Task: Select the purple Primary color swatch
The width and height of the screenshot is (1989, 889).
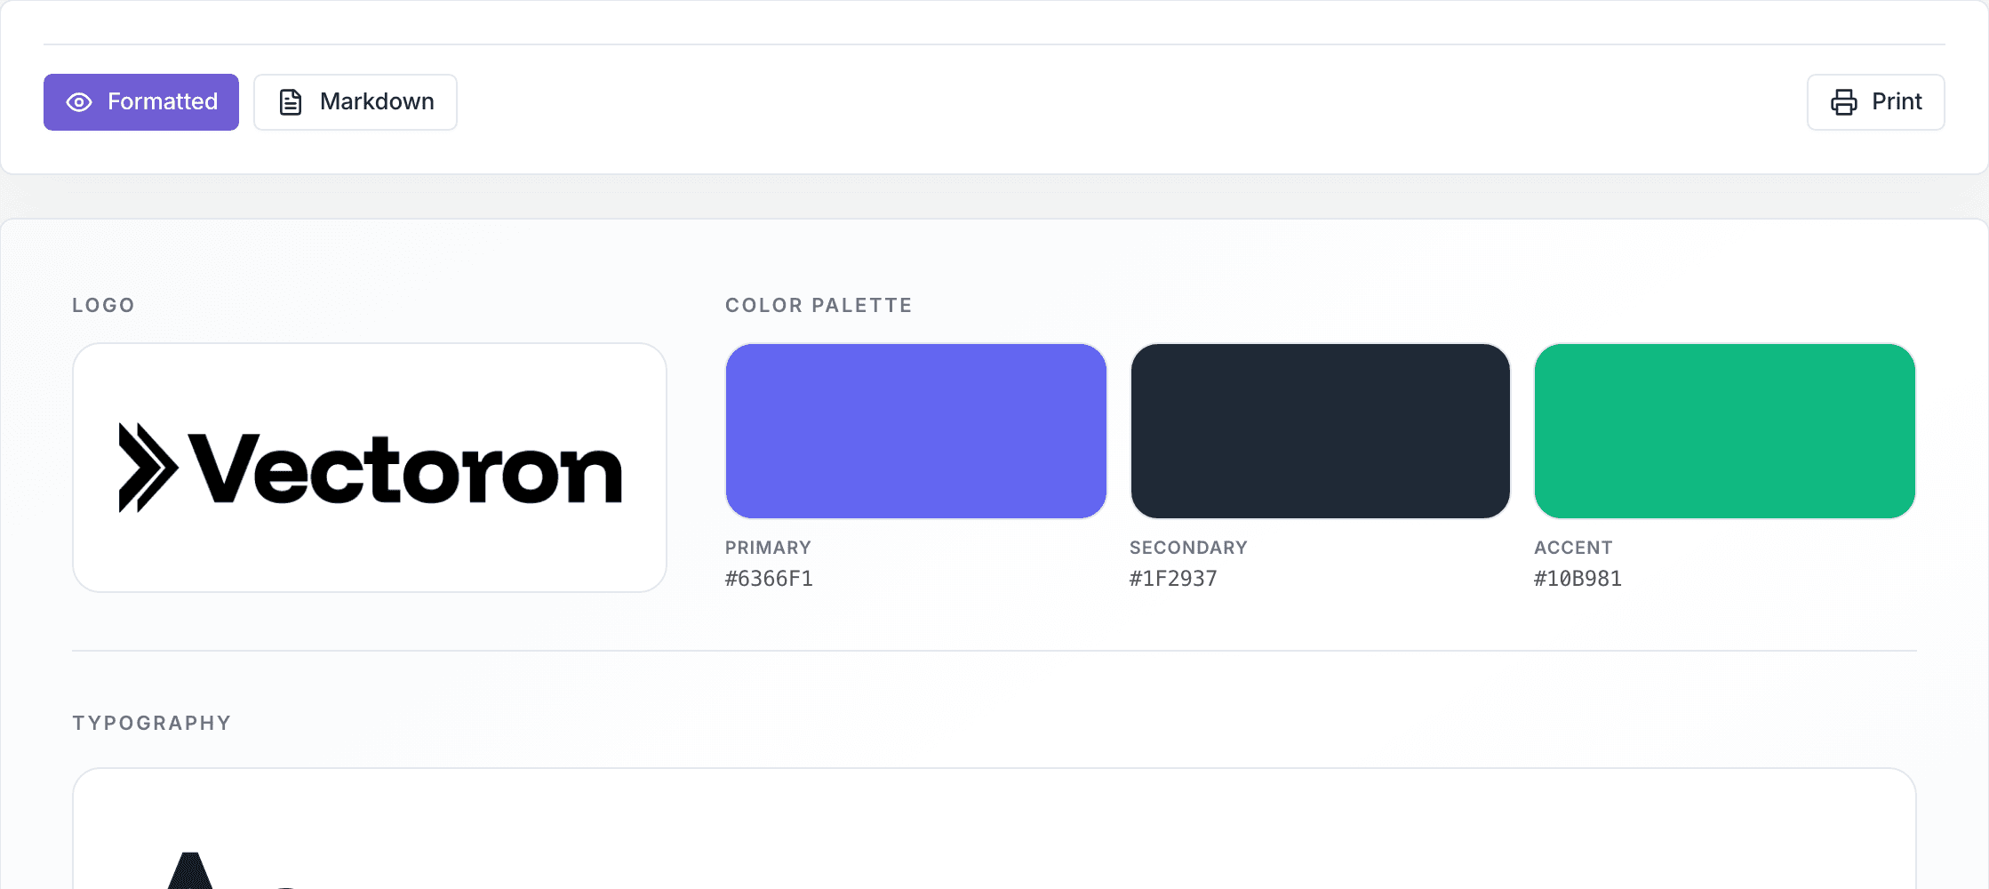Action: 915,431
